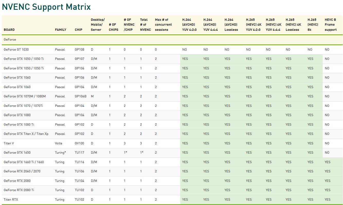Click HEVC B Frame YES for GTX 1660 Ti / 1660

click(x=328, y=162)
